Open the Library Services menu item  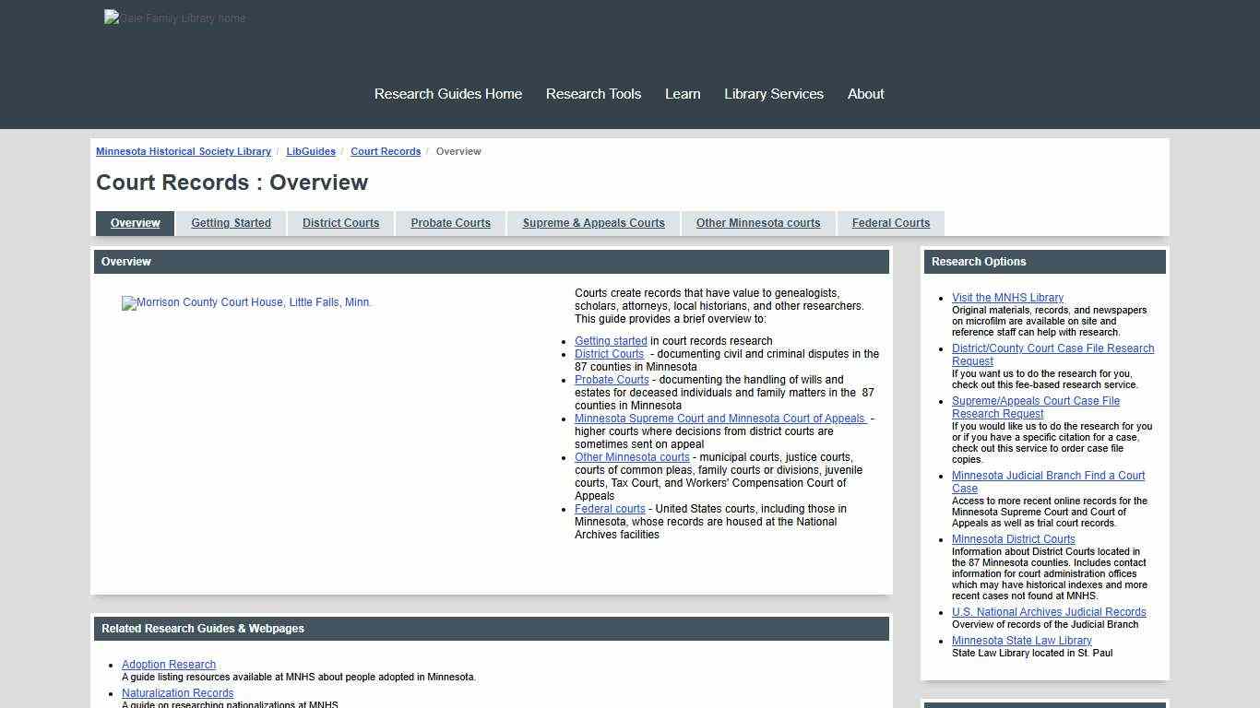(774, 93)
